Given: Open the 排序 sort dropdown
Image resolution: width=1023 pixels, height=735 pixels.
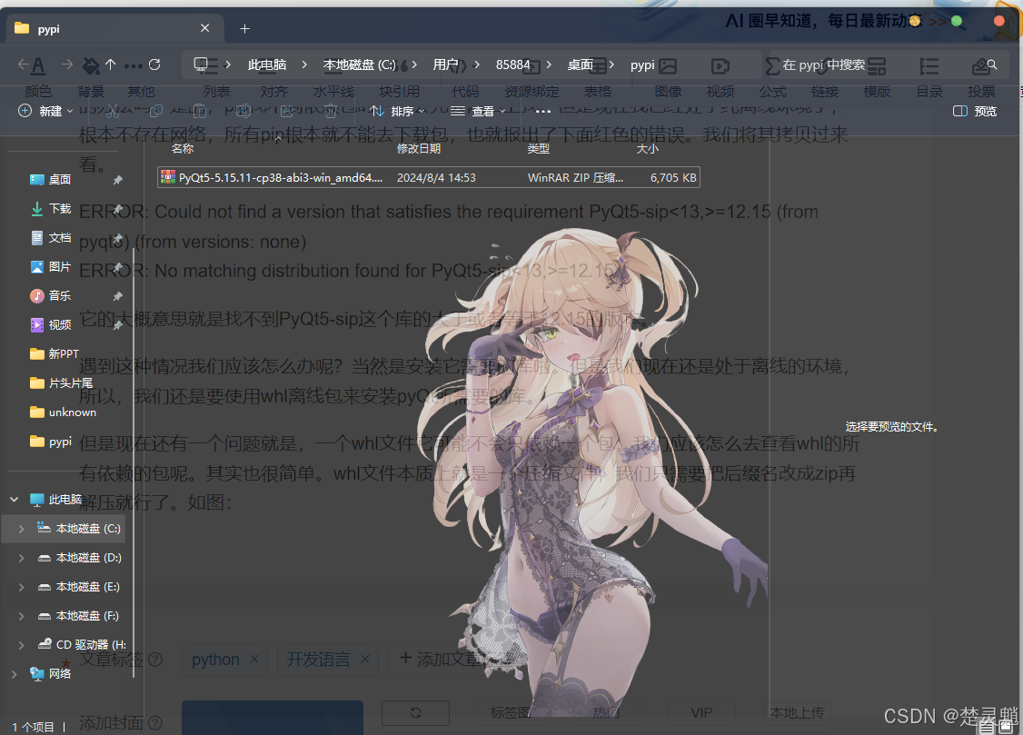Looking at the screenshot, I should pyautogui.click(x=397, y=112).
